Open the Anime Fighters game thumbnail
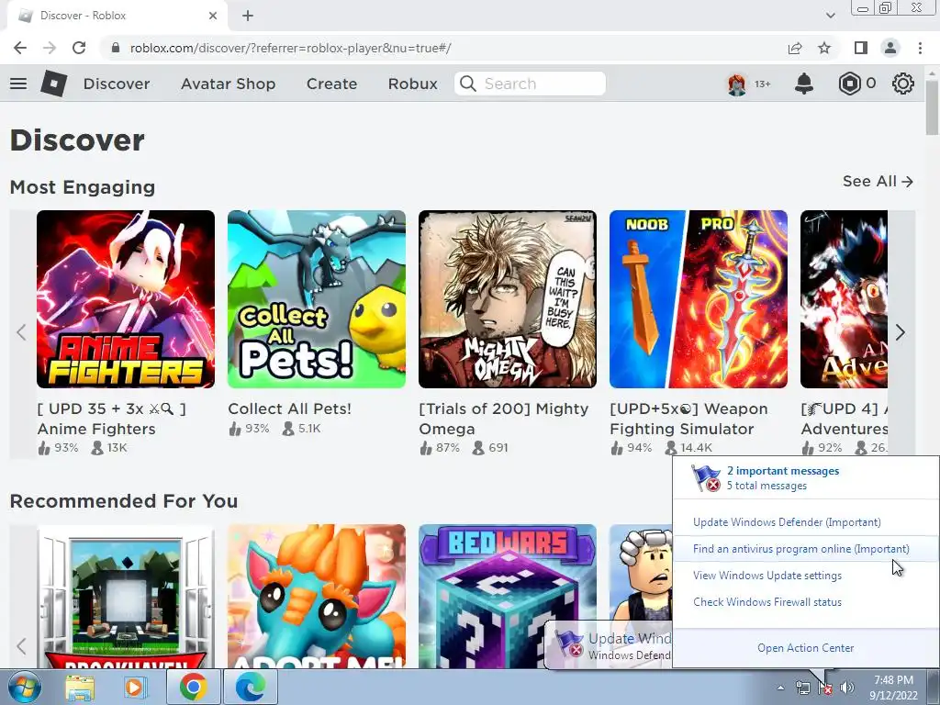 click(x=125, y=299)
